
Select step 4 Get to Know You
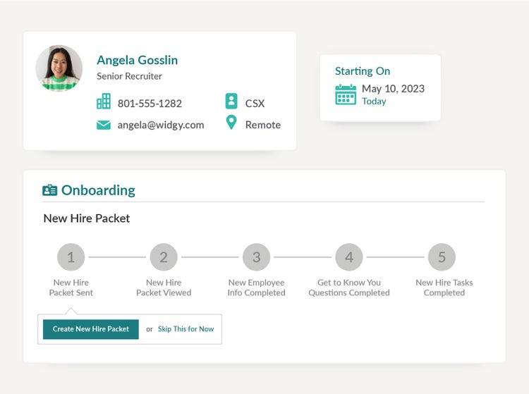(x=349, y=257)
